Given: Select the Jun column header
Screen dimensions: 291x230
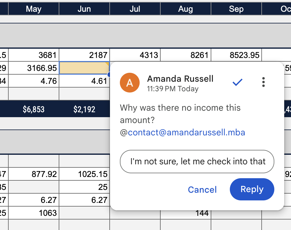Looking at the screenshot, I should tap(84, 9).
